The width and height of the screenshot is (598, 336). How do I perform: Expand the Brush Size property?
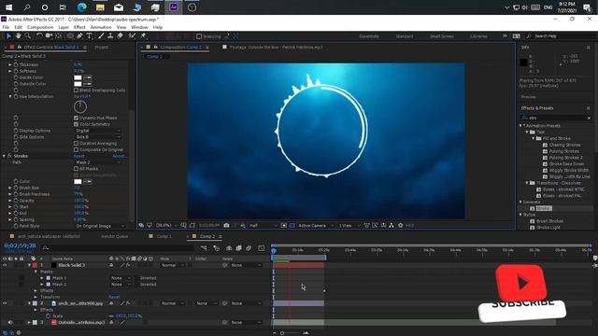pos(10,188)
